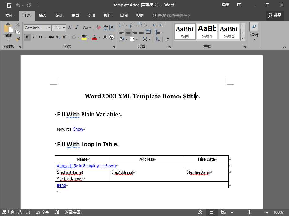
Task: Click the Copy icon
Action: (18, 32)
